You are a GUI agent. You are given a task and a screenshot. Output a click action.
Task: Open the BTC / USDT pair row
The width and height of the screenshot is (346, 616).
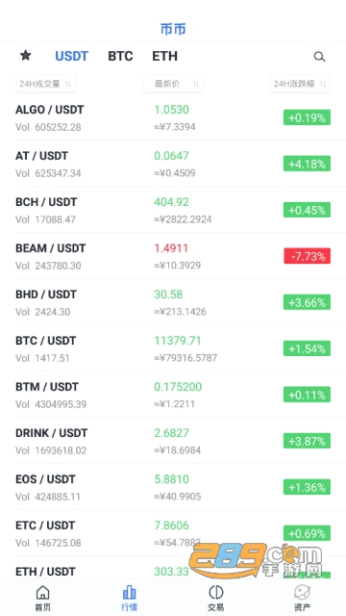pyautogui.click(x=173, y=348)
